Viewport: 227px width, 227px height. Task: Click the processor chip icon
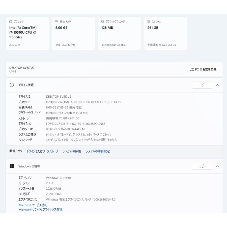[x=11, y=22]
